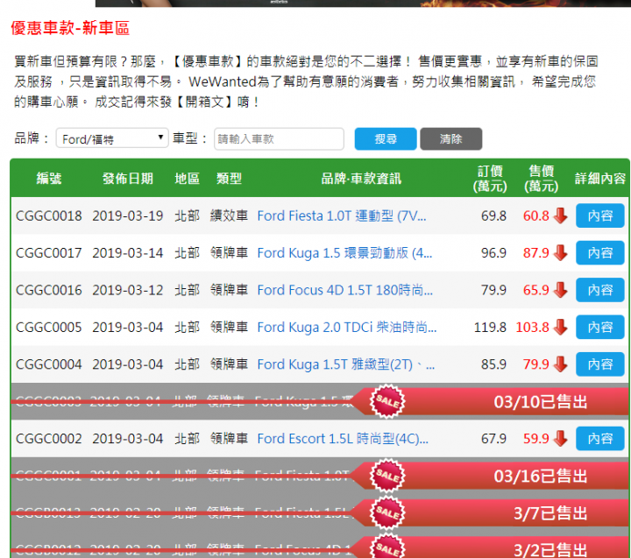Screen dimensions: 631x558
Task: Click SALE badge on 03/10已售出 banner
Action: tap(387, 401)
